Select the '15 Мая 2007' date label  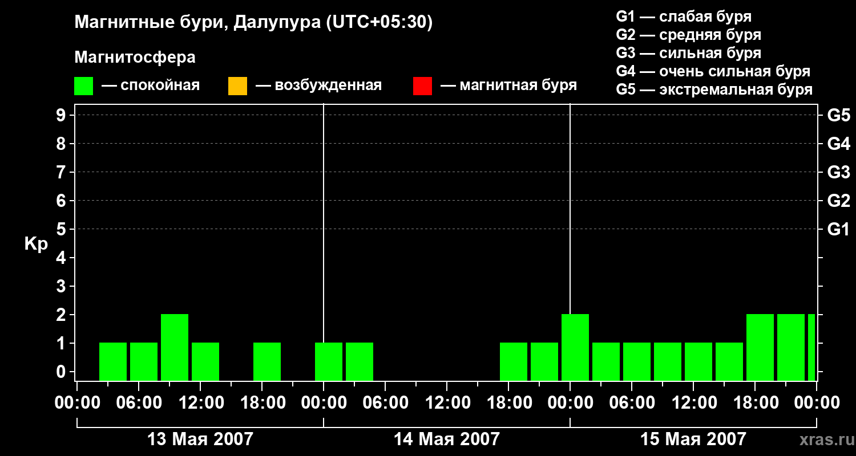pos(693,439)
